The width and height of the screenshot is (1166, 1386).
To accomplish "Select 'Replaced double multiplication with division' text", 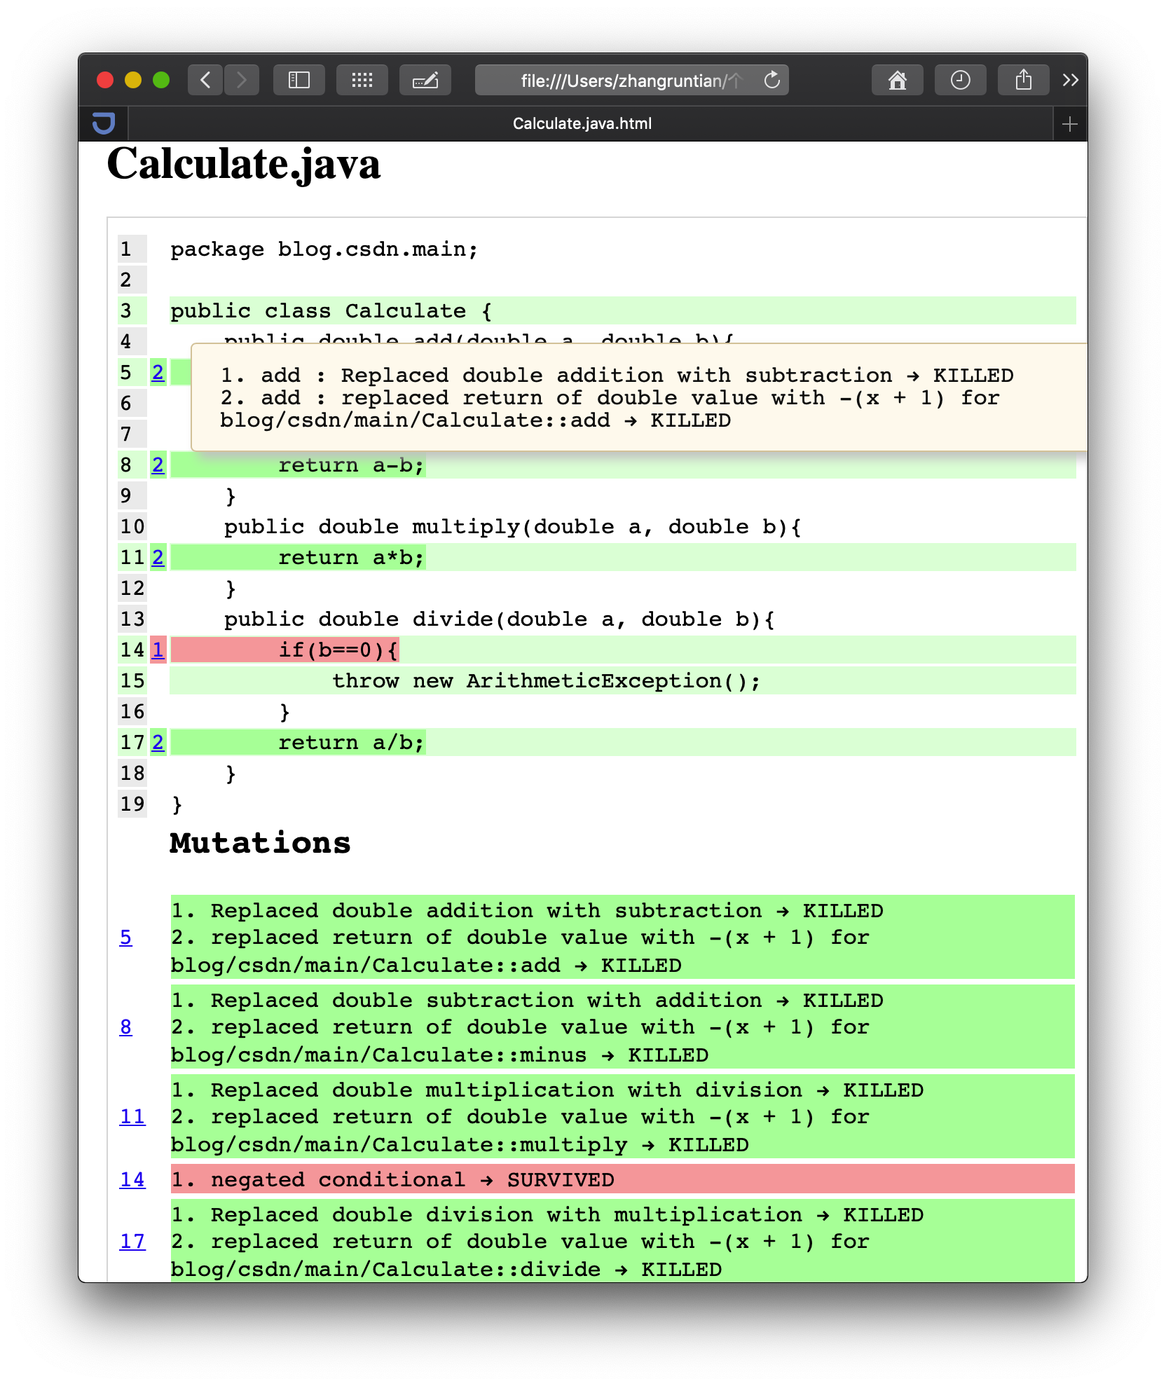I will pos(507,1090).
